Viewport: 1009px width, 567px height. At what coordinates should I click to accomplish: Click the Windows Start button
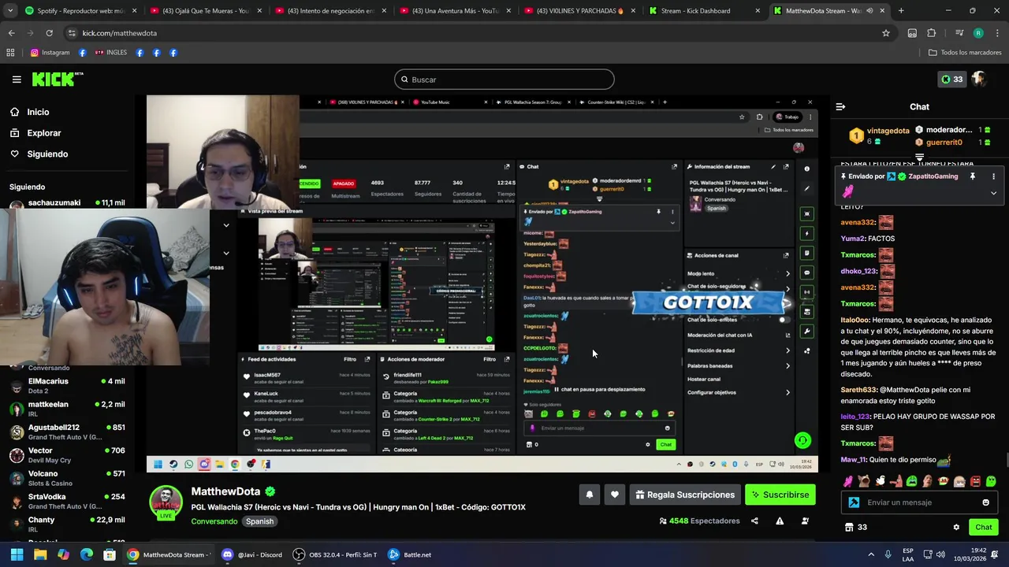point(17,554)
